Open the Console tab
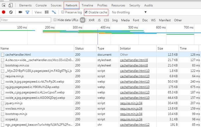 [x=41, y=5]
